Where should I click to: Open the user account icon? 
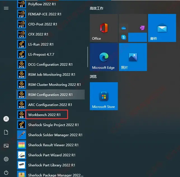point(6,119)
